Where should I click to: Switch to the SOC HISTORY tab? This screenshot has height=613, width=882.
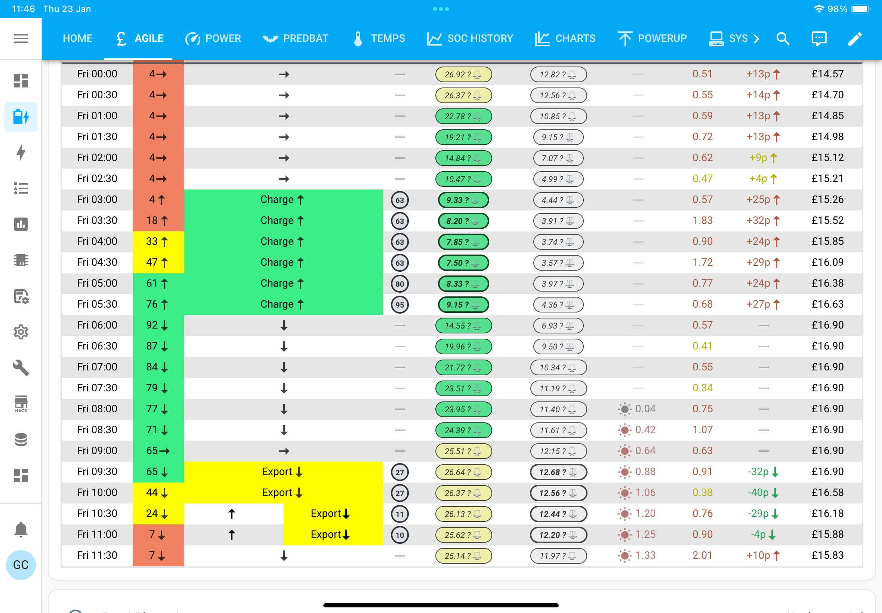tap(470, 38)
